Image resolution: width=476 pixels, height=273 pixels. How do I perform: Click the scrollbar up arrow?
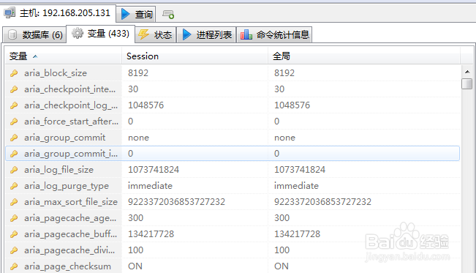pos(467,72)
